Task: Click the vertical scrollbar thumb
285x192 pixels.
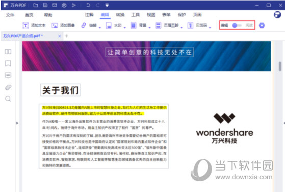Action: pos(280,66)
